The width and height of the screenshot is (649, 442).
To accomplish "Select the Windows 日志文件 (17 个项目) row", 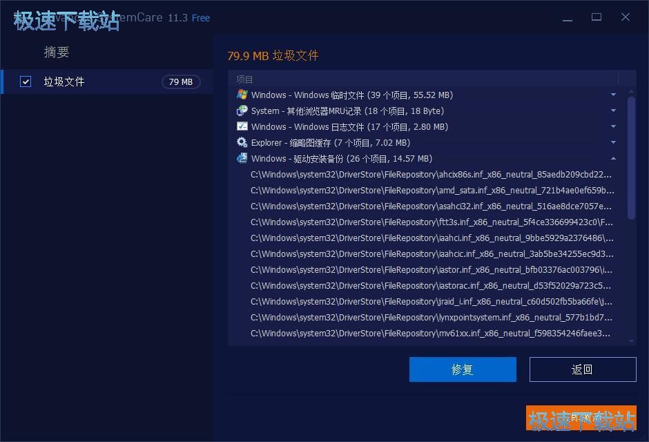I will (426, 126).
